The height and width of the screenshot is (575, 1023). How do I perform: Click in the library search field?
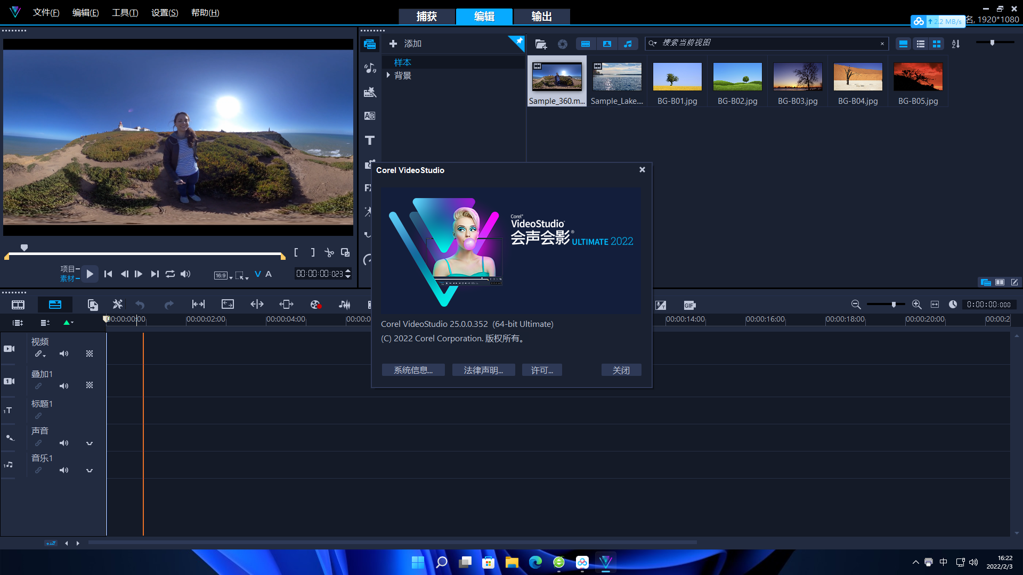(767, 43)
